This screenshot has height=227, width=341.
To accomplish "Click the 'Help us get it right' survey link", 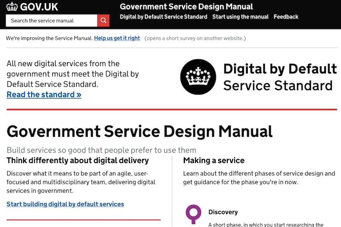I will click(x=117, y=38).
